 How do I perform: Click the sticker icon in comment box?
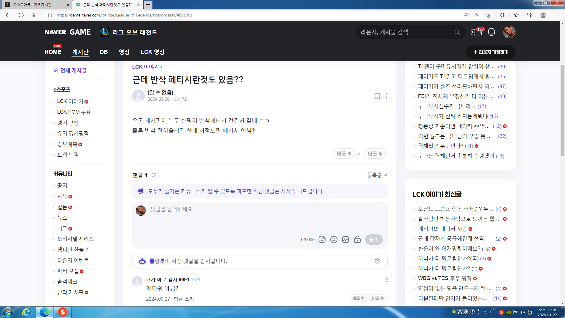[322, 239]
